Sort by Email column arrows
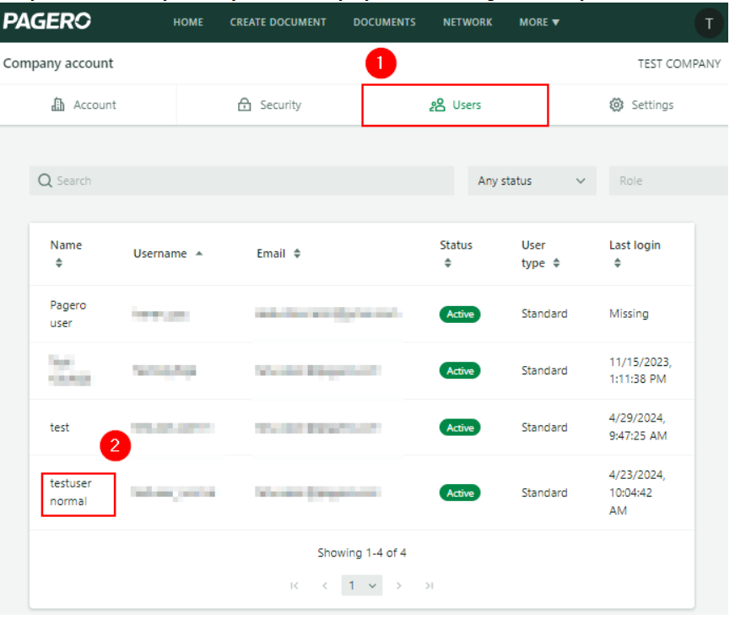The image size is (735, 619). (x=297, y=254)
